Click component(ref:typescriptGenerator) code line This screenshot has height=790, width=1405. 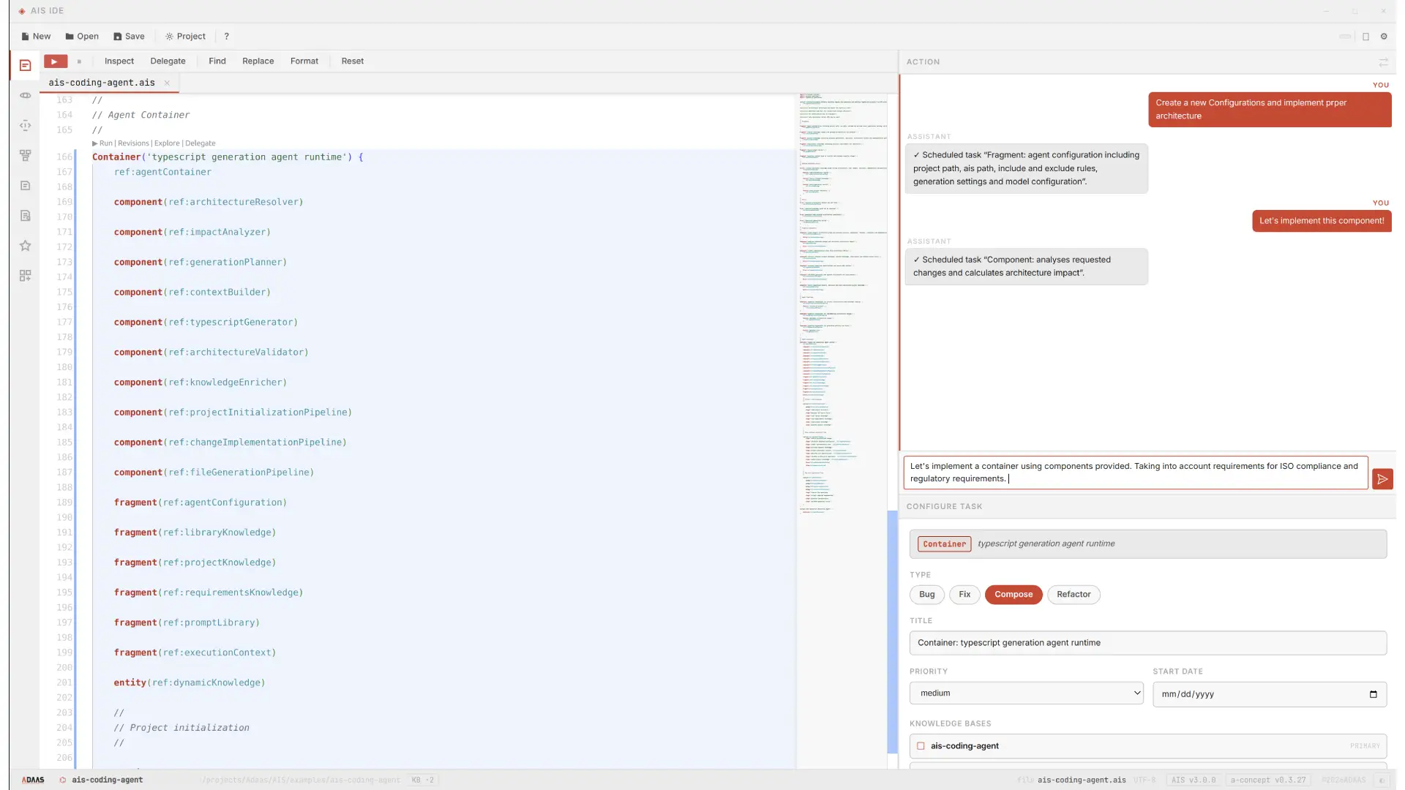click(x=206, y=323)
